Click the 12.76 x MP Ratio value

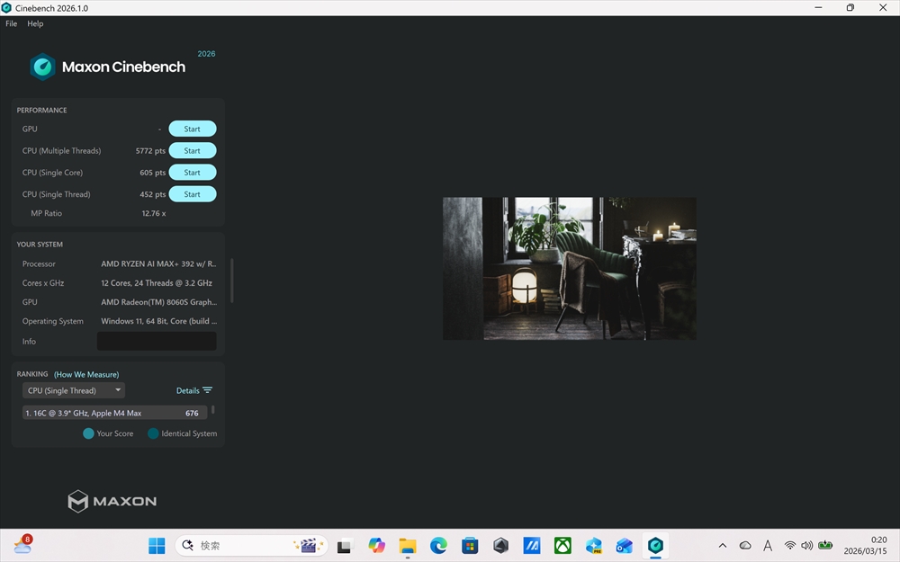click(154, 213)
